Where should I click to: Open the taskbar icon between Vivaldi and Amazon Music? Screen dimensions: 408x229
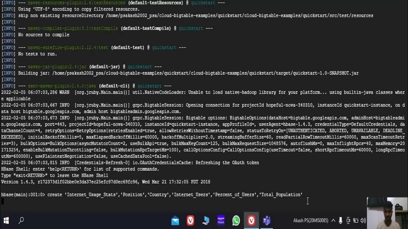(x=206, y=220)
